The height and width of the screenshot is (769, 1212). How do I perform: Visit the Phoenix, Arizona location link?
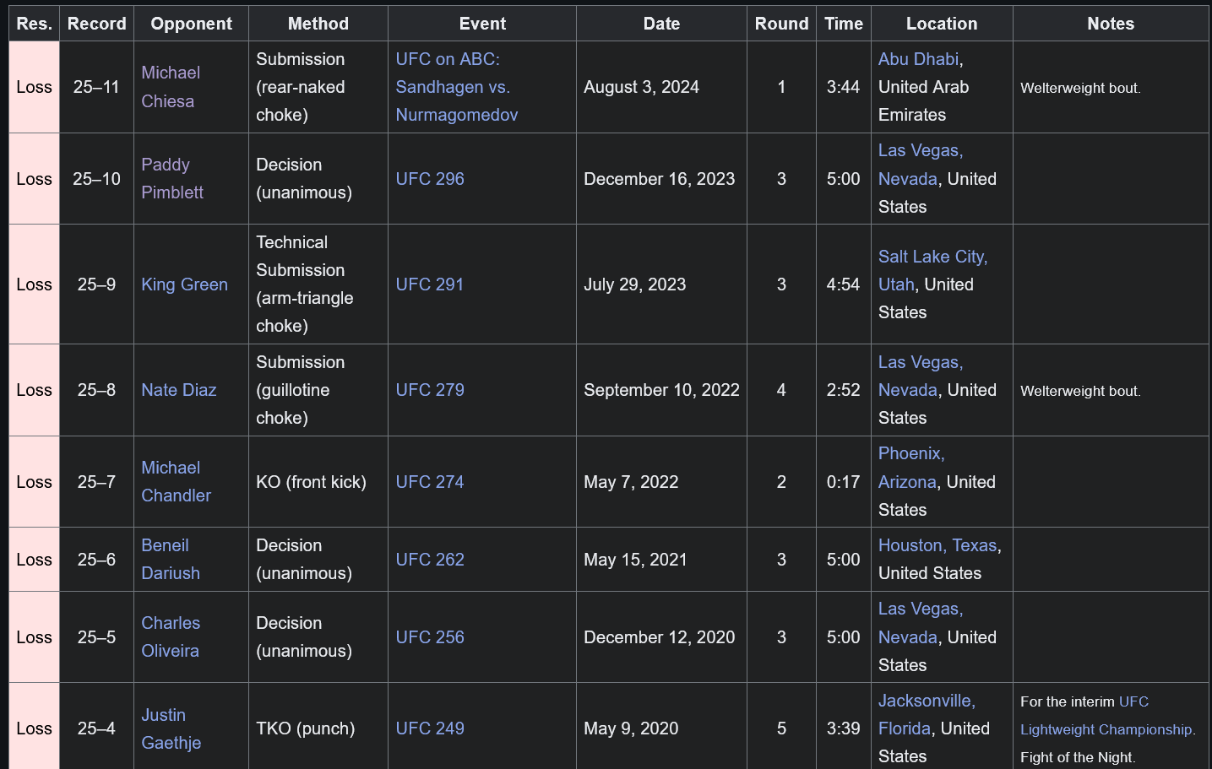click(911, 468)
